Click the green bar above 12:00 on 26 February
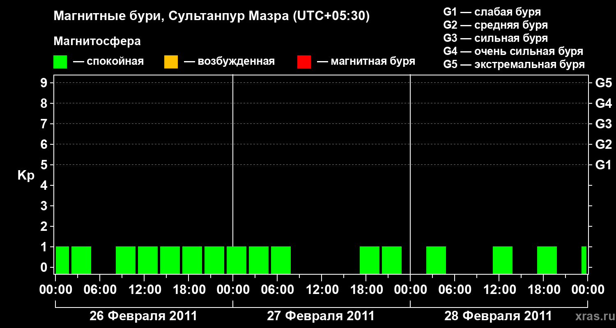 148,260
